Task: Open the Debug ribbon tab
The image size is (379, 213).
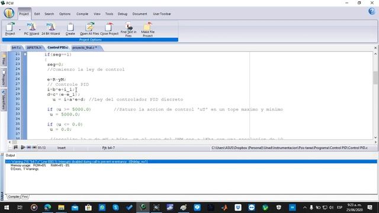Action: [123, 14]
